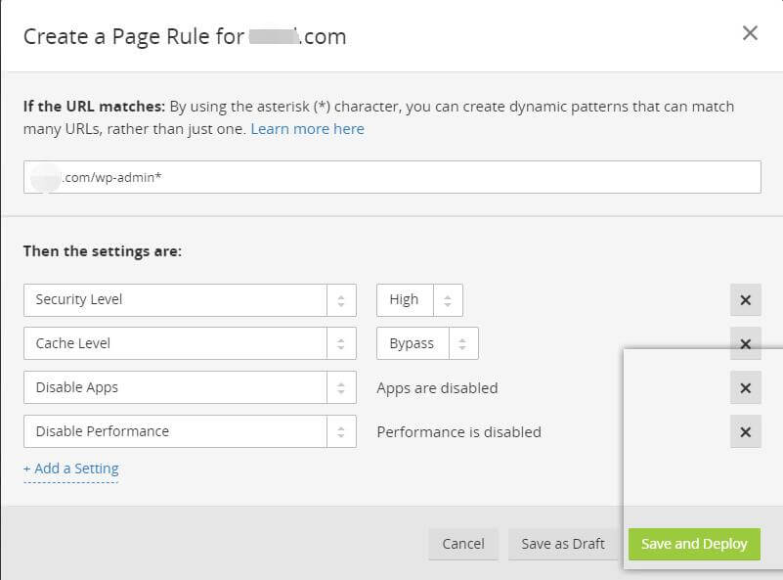
Task: Change the Bypass cache value dropdown
Action: (413, 343)
